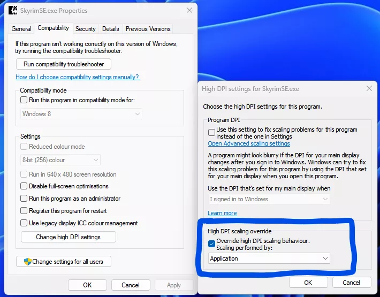This screenshot has width=380, height=297.
Task: Click the 'Settings' group label
Action: [x=31, y=136]
